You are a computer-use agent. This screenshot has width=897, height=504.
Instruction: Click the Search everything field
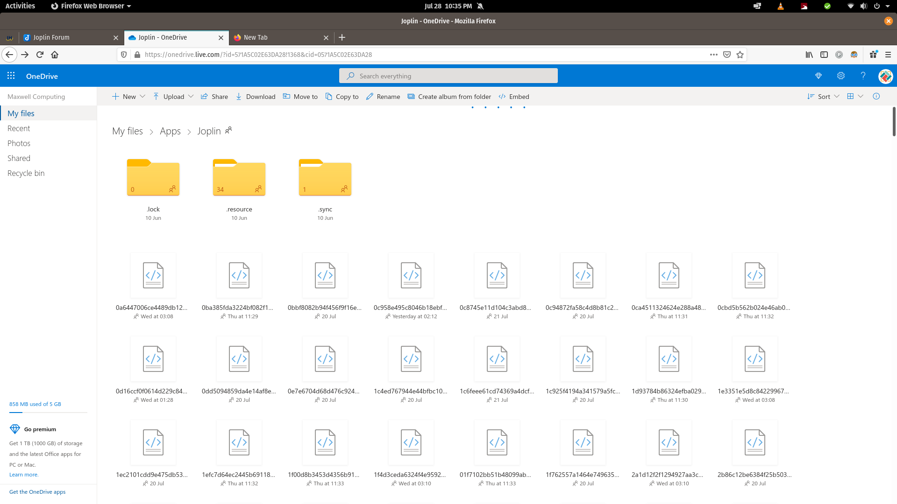[x=448, y=76]
